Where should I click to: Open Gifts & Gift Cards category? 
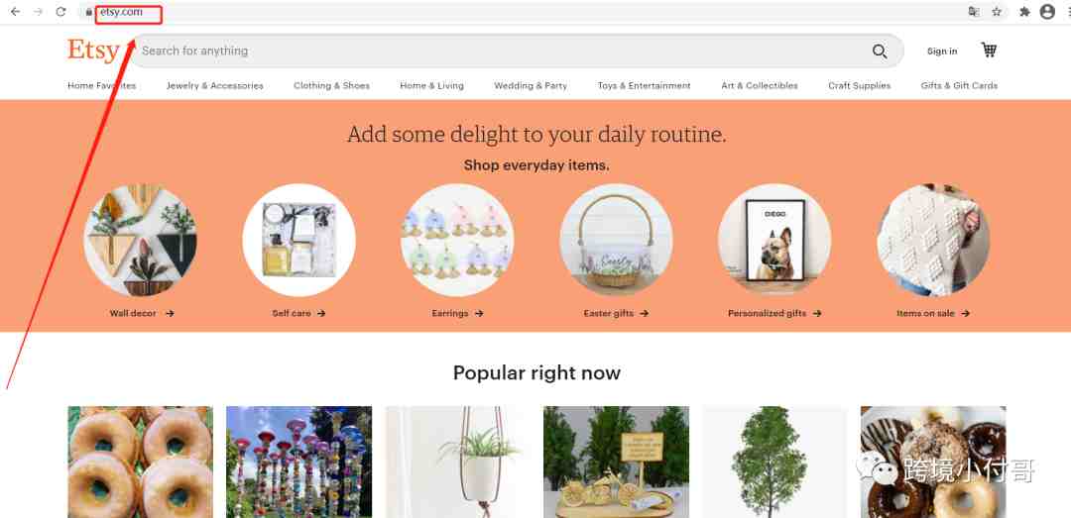pos(959,86)
